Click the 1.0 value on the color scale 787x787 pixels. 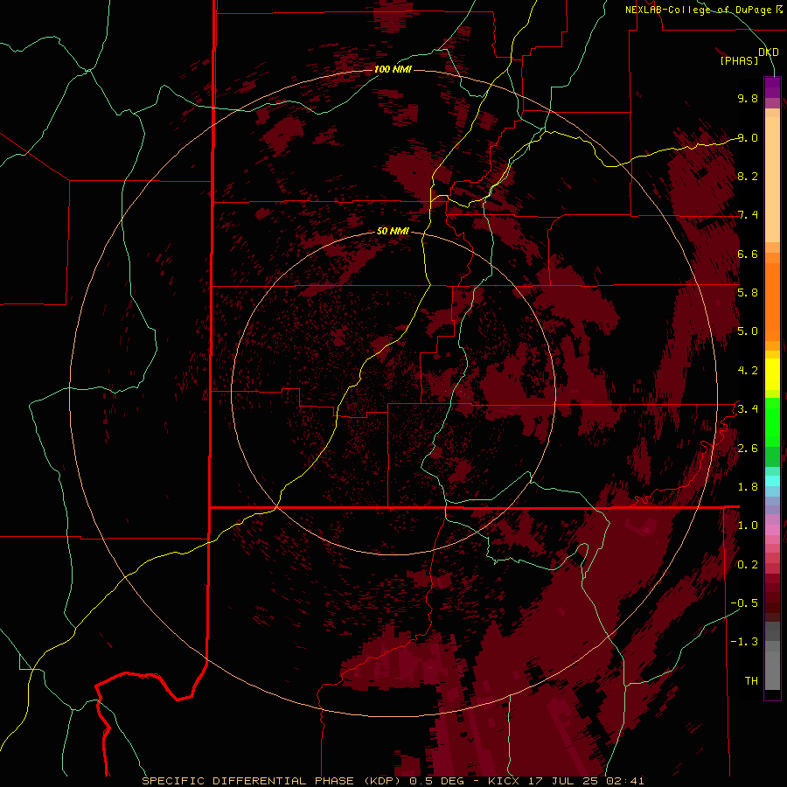748,526
